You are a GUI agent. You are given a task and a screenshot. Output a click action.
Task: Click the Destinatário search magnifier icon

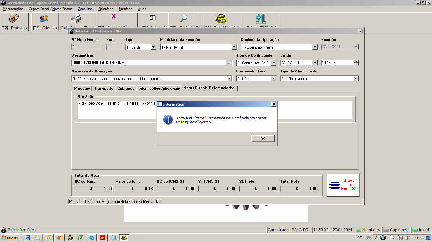(x=229, y=63)
